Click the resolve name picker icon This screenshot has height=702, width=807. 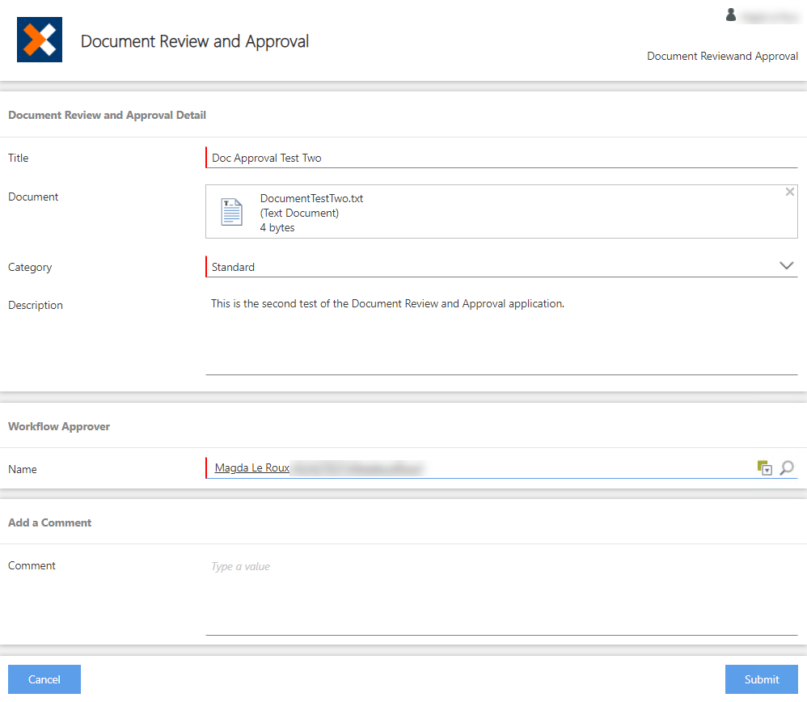(x=763, y=467)
